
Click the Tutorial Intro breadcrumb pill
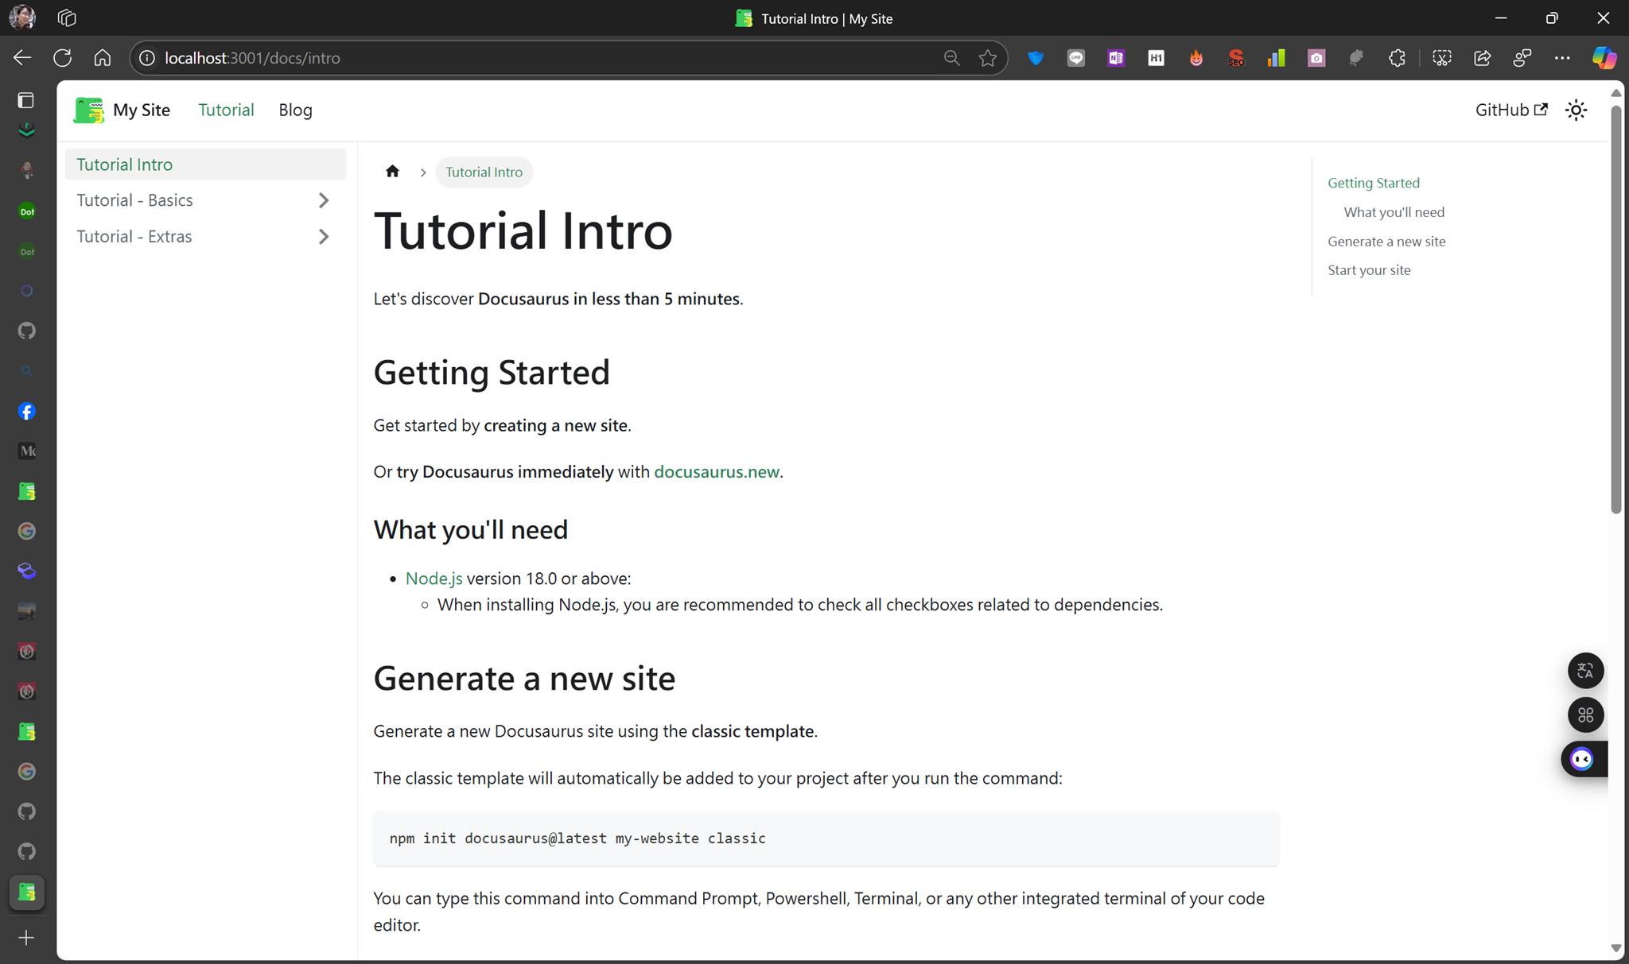click(x=484, y=172)
